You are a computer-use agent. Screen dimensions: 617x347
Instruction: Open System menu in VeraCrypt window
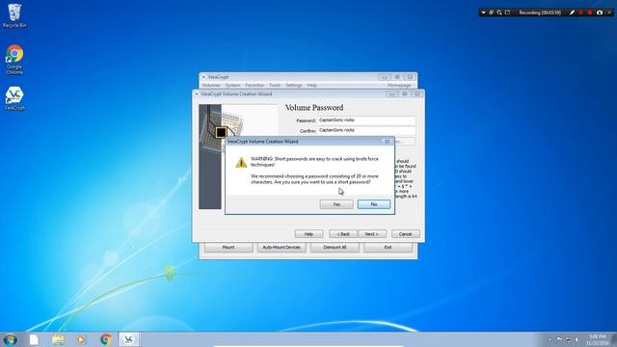(232, 85)
